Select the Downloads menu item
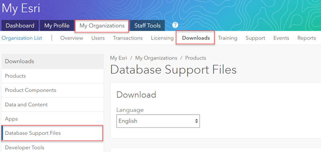The height and width of the screenshot is (152, 321). pos(195,38)
